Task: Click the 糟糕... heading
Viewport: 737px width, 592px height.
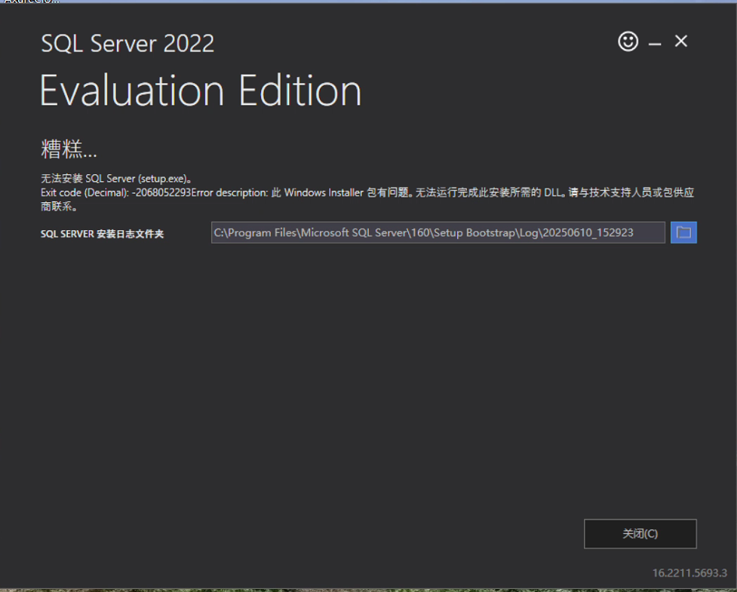Action: coord(69,149)
